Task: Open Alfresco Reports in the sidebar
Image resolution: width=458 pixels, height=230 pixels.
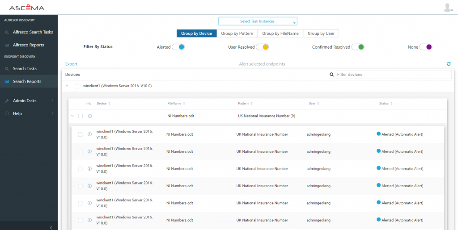Action: tap(29, 45)
